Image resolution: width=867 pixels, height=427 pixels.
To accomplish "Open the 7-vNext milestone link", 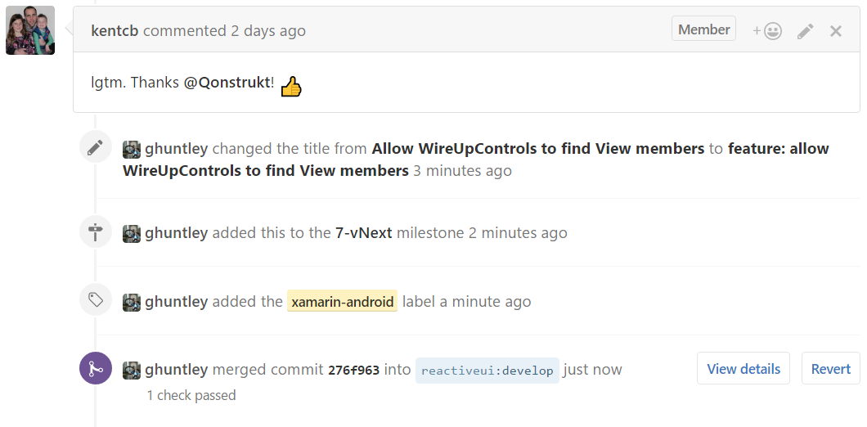I will click(363, 233).
